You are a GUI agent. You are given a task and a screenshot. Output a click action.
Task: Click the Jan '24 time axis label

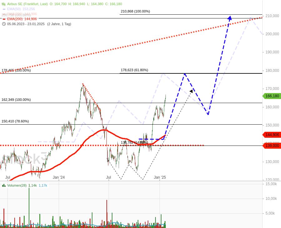tap(59, 177)
